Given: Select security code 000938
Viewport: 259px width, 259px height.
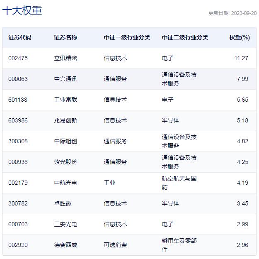Looking at the screenshot, I should click(18, 162).
